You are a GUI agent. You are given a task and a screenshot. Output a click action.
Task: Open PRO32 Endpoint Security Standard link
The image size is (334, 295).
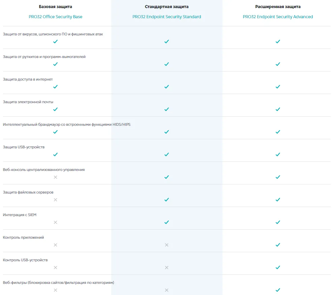click(x=166, y=17)
